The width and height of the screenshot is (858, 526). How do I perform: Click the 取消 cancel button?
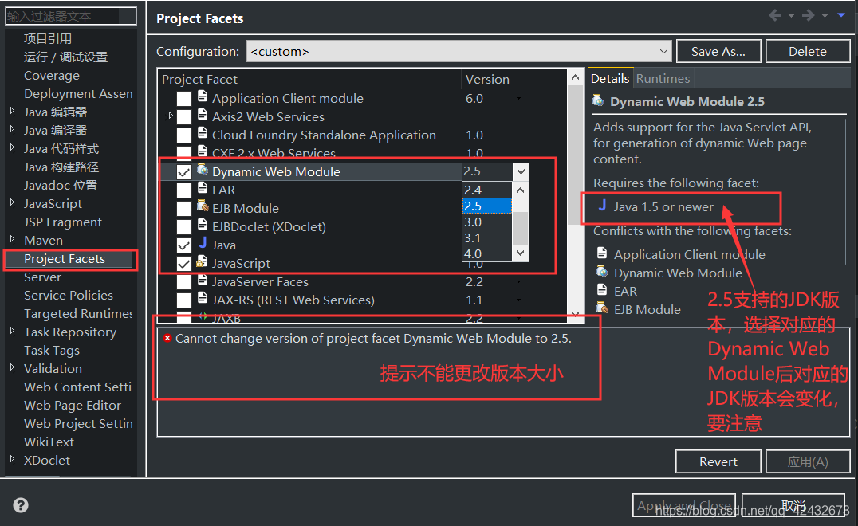click(x=794, y=505)
